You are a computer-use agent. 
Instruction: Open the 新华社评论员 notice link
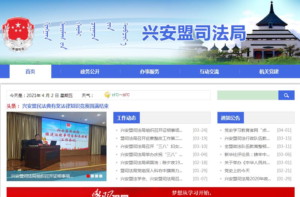(247, 154)
